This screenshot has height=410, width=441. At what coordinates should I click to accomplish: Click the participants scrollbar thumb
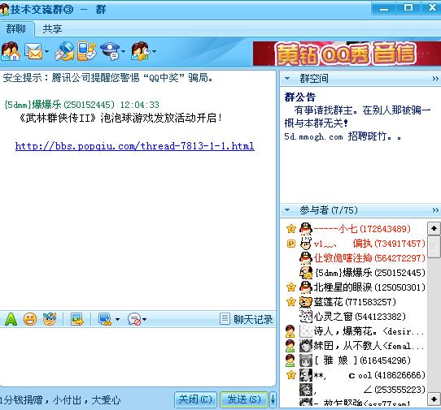(x=434, y=247)
